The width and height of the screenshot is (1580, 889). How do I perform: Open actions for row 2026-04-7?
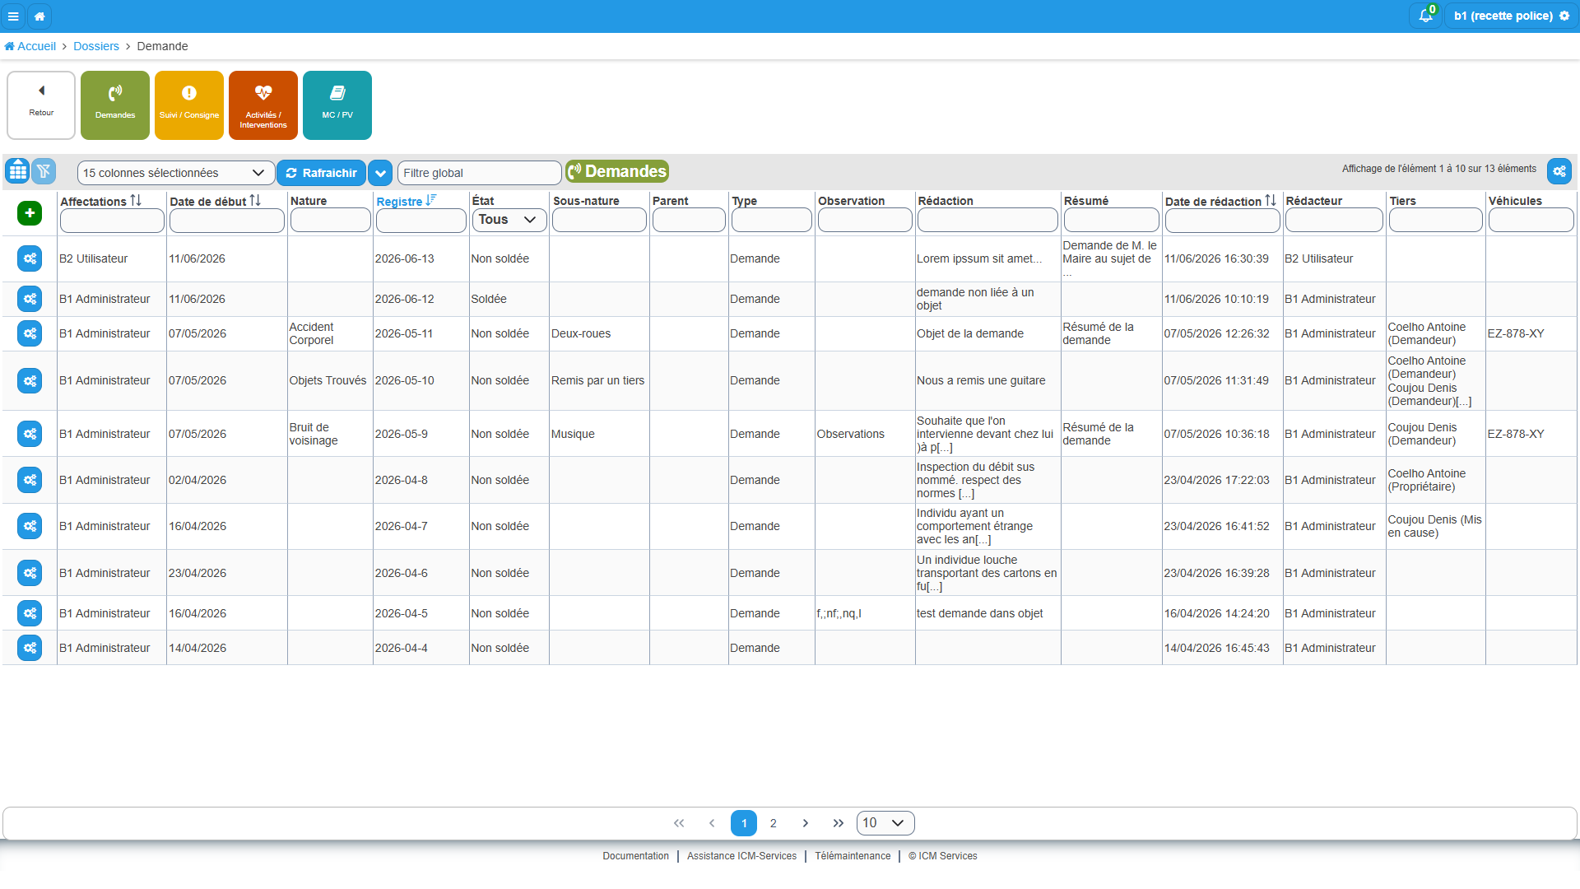pyautogui.click(x=30, y=526)
